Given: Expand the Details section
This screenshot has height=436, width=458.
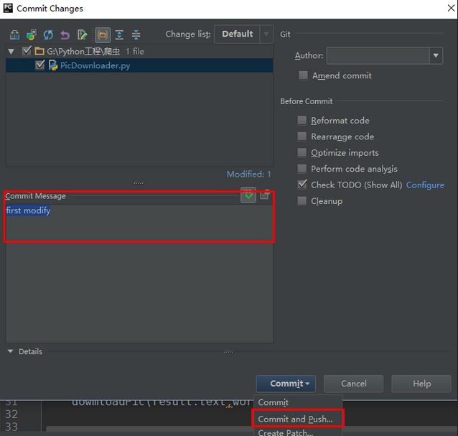Looking at the screenshot, I should [11, 351].
